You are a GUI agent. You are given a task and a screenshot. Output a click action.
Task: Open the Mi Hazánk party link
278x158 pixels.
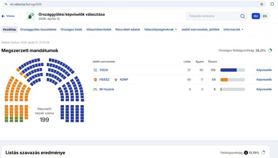pyautogui.click(x=106, y=89)
